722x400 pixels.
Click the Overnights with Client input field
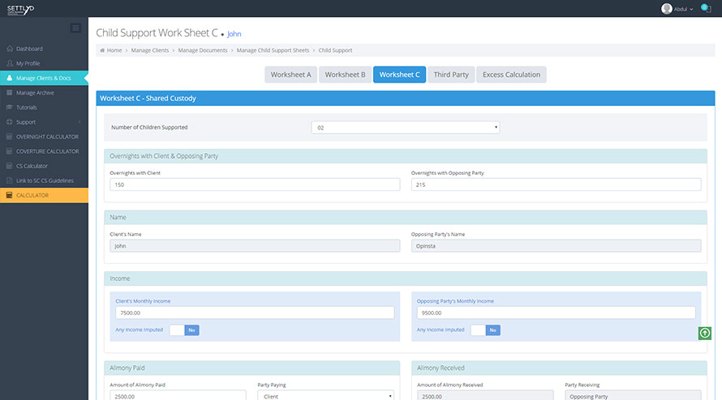tap(255, 185)
